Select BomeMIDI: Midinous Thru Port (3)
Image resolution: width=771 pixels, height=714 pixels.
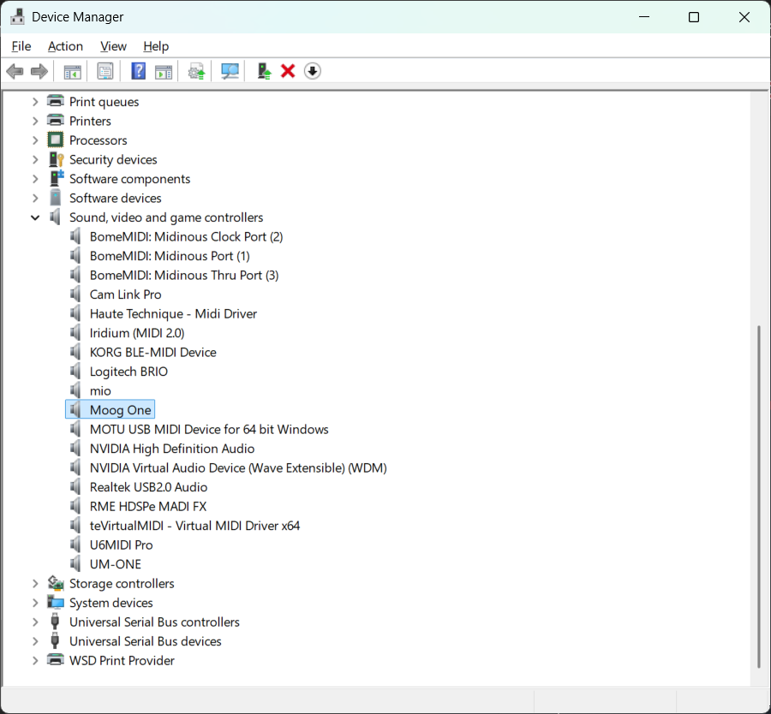[184, 275]
